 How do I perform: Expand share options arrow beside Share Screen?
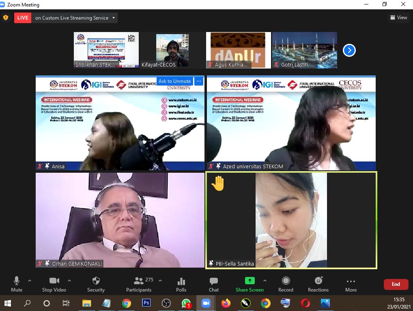click(265, 281)
